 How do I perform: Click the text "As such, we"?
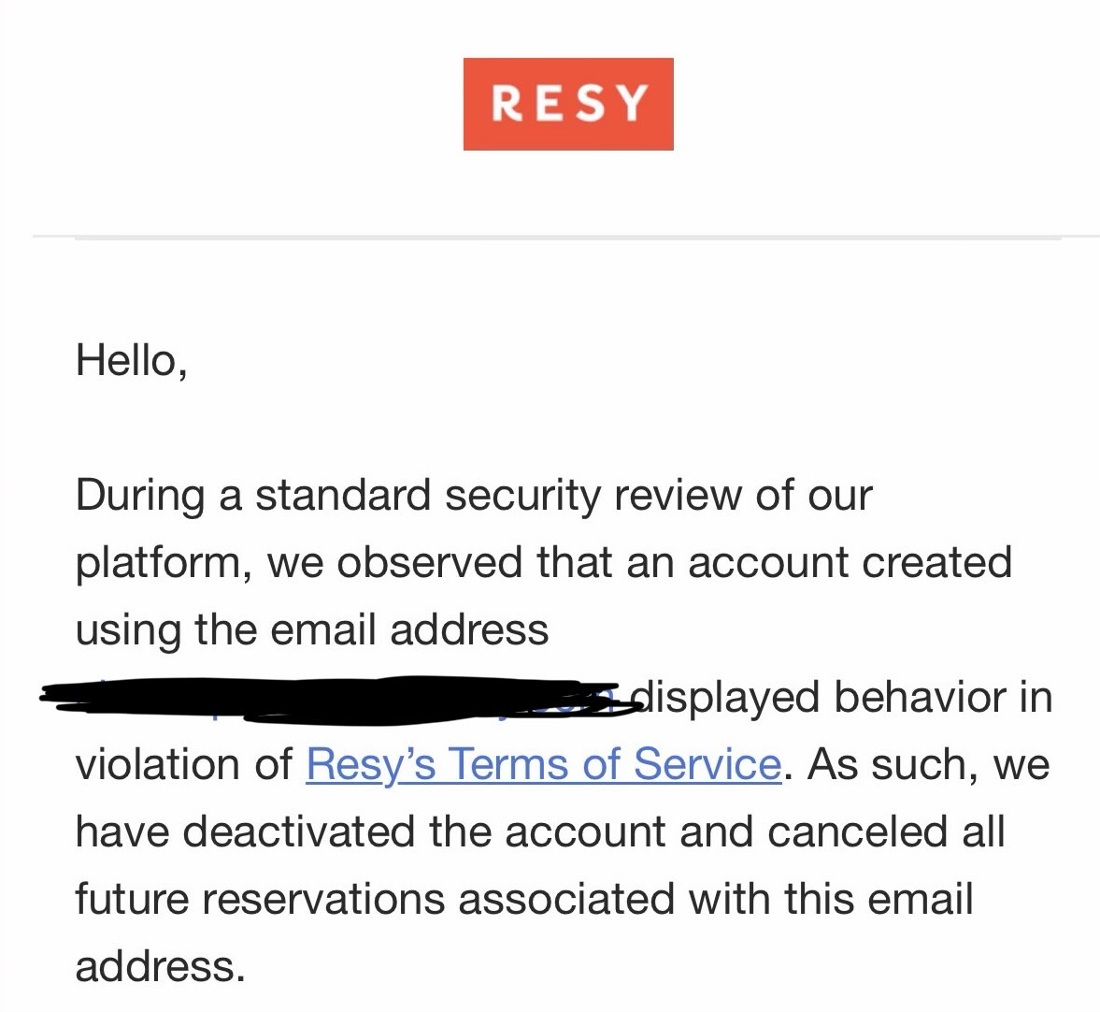click(928, 763)
